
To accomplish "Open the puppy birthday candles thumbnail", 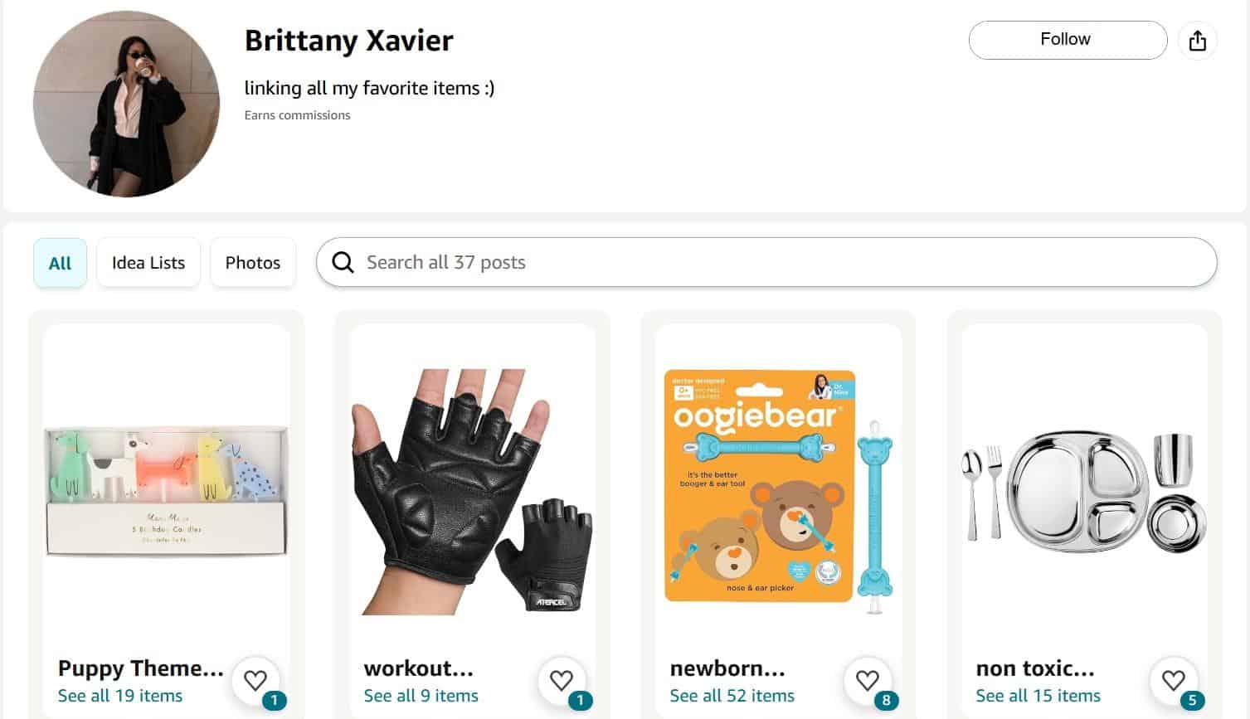I will coord(167,491).
